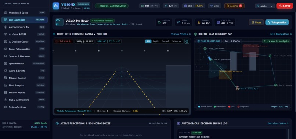Click the eye icon beside Active Perception & Bounding Boxes
The image size is (296, 139).
[57, 124]
